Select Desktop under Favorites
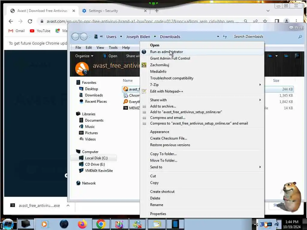The height and width of the screenshot is (230, 307). [x=91, y=89]
